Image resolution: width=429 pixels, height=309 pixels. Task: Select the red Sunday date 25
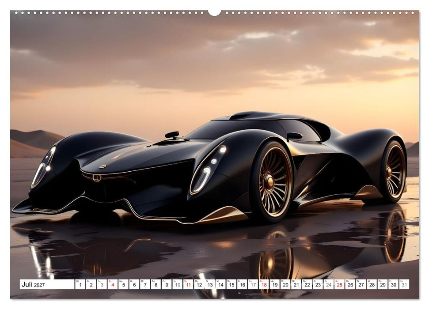[340, 284]
